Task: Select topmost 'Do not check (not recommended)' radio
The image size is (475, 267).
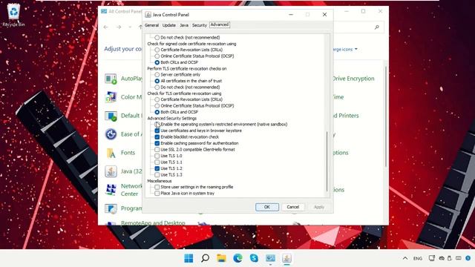Action: coord(157,38)
